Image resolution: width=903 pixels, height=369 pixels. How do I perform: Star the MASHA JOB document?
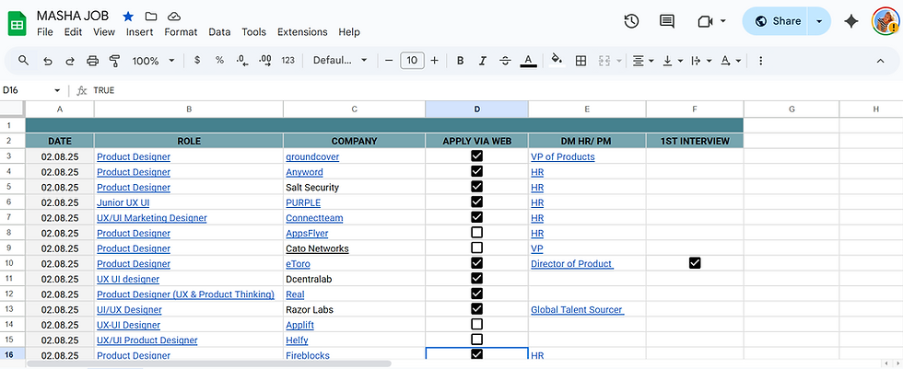(128, 16)
